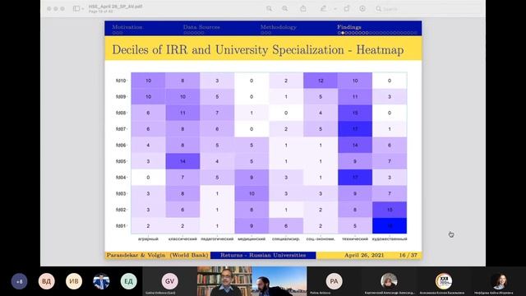Select video tile of man before bookshelf
This screenshot has height=296, width=526.
[224, 281]
